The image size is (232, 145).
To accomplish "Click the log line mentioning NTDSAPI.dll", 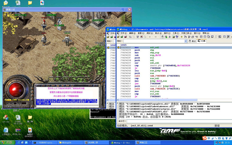I will coord(164,112).
